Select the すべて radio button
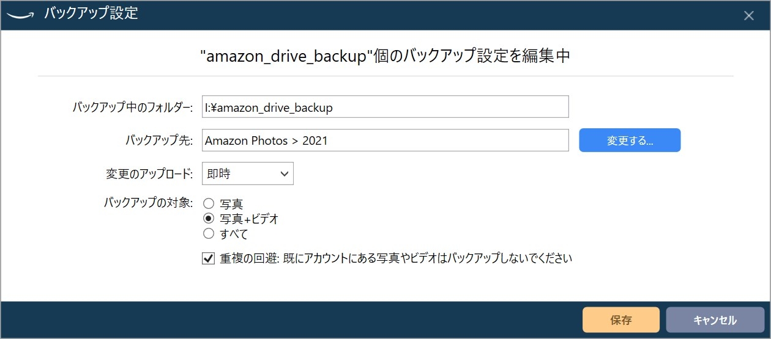 pos(209,233)
